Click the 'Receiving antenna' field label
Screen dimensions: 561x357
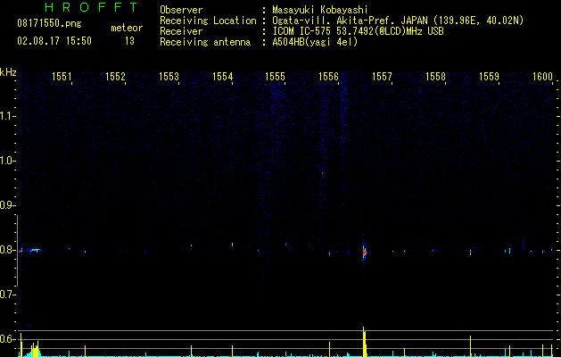pos(205,42)
